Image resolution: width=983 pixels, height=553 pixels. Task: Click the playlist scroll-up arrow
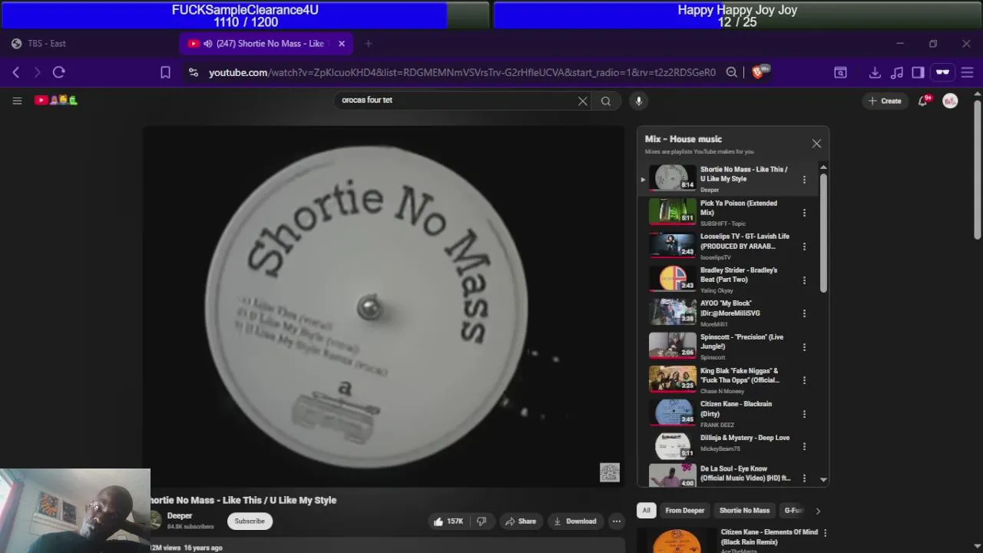tap(823, 167)
